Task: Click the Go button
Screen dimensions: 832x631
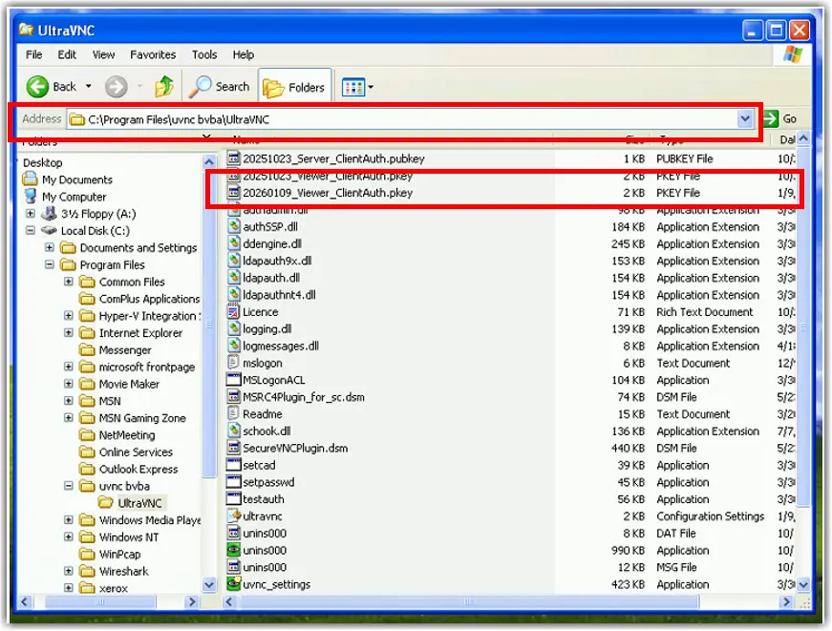Action: pos(780,118)
